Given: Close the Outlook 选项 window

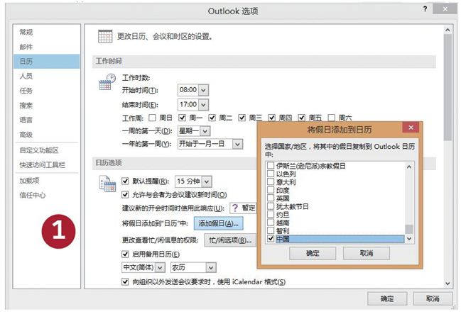Looking at the screenshot, I should [x=445, y=9].
